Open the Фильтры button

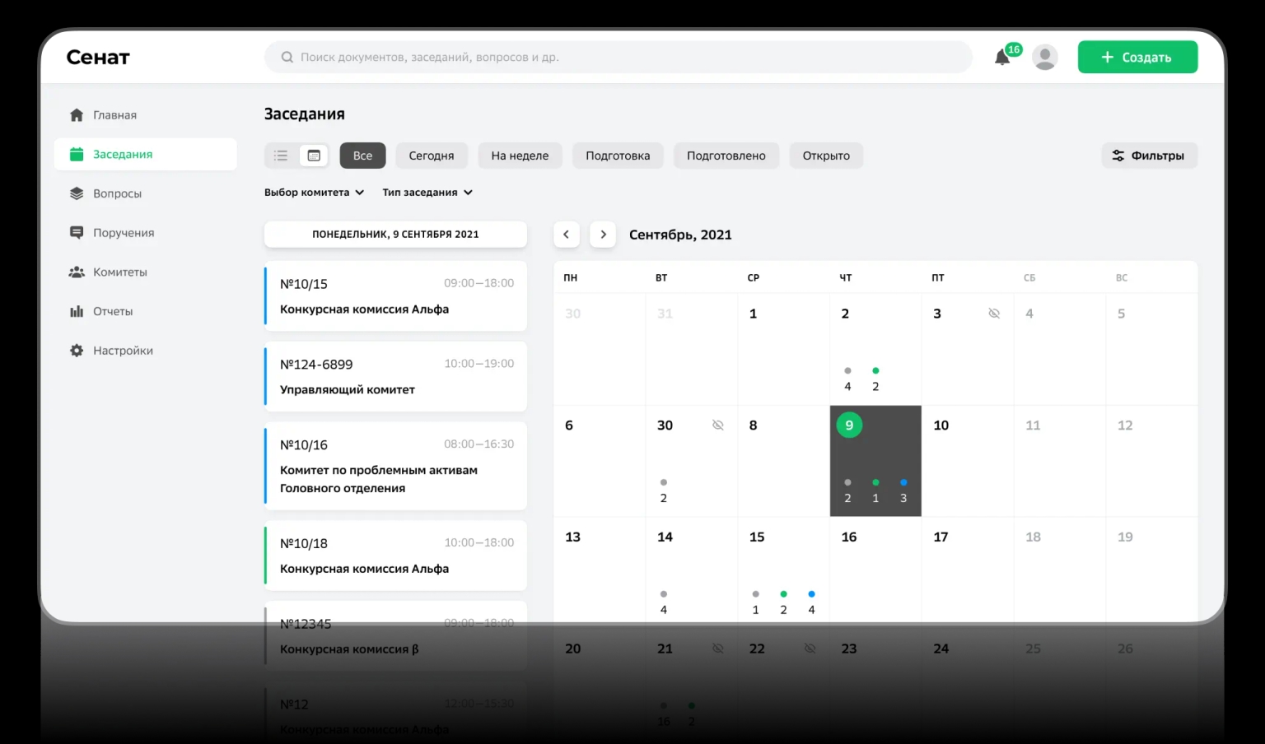pyautogui.click(x=1150, y=156)
